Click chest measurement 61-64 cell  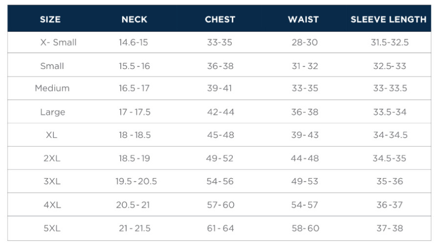(x=220, y=228)
